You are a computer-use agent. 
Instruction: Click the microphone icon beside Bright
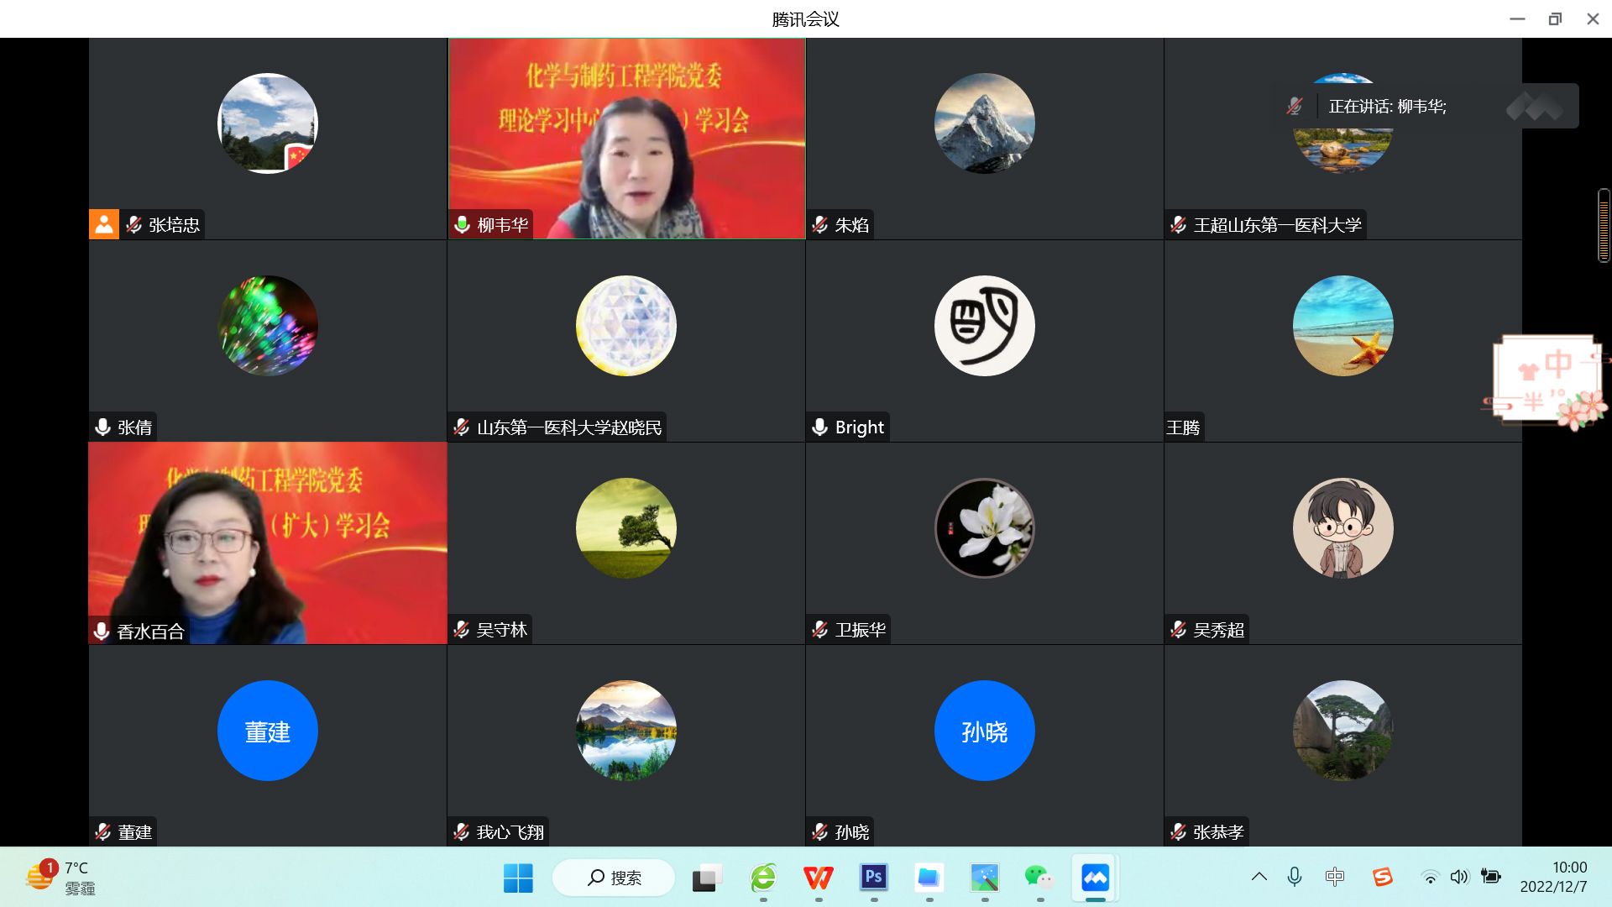tap(820, 427)
